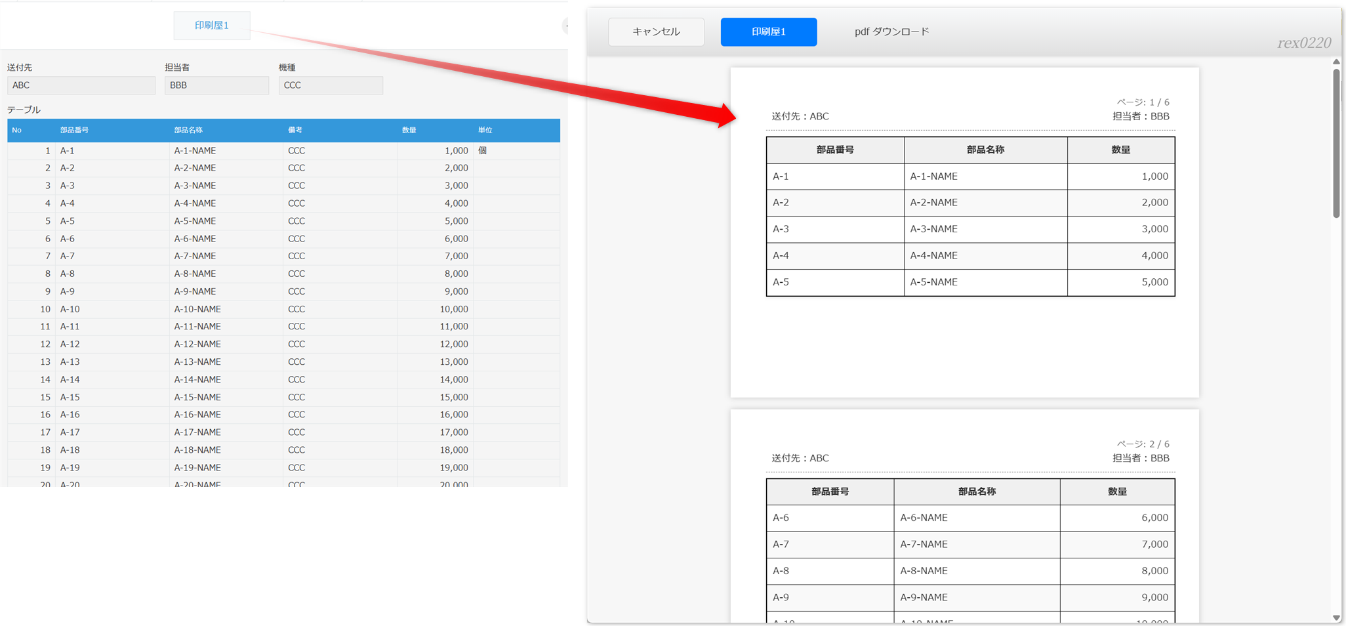
Task: Click the 送付先 input field containing ABC
Action: pyautogui.click(x=81, y=85)
